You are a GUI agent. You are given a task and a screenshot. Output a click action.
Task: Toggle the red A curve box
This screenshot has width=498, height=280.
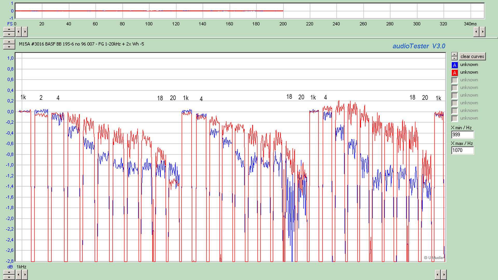coord(454,73)
